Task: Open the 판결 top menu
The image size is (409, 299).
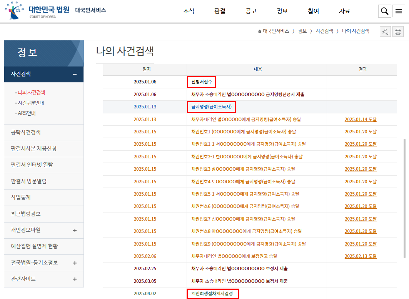Action: (x=220, y=11)
